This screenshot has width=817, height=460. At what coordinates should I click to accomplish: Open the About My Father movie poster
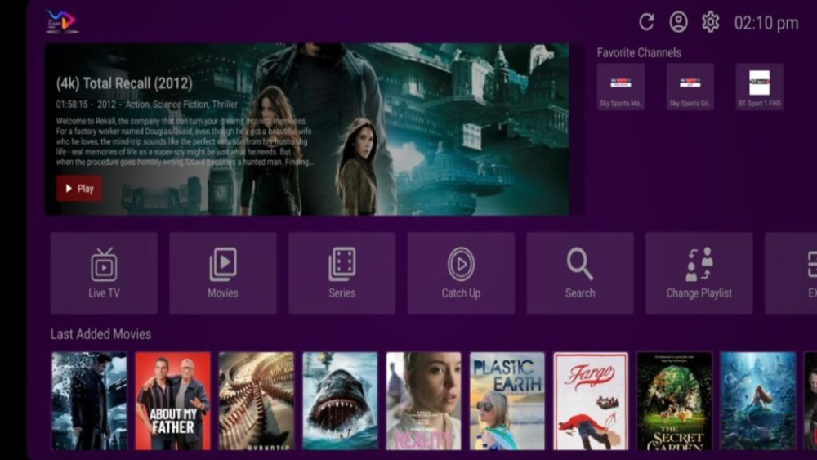[x=172, y=400]
